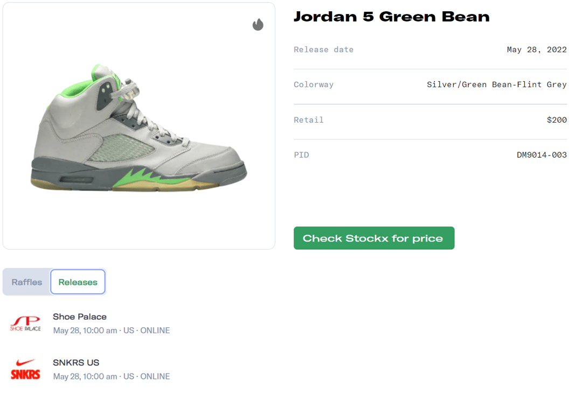Click the PID label
Viewport: 582px width, 409px height.
point(301,155)
